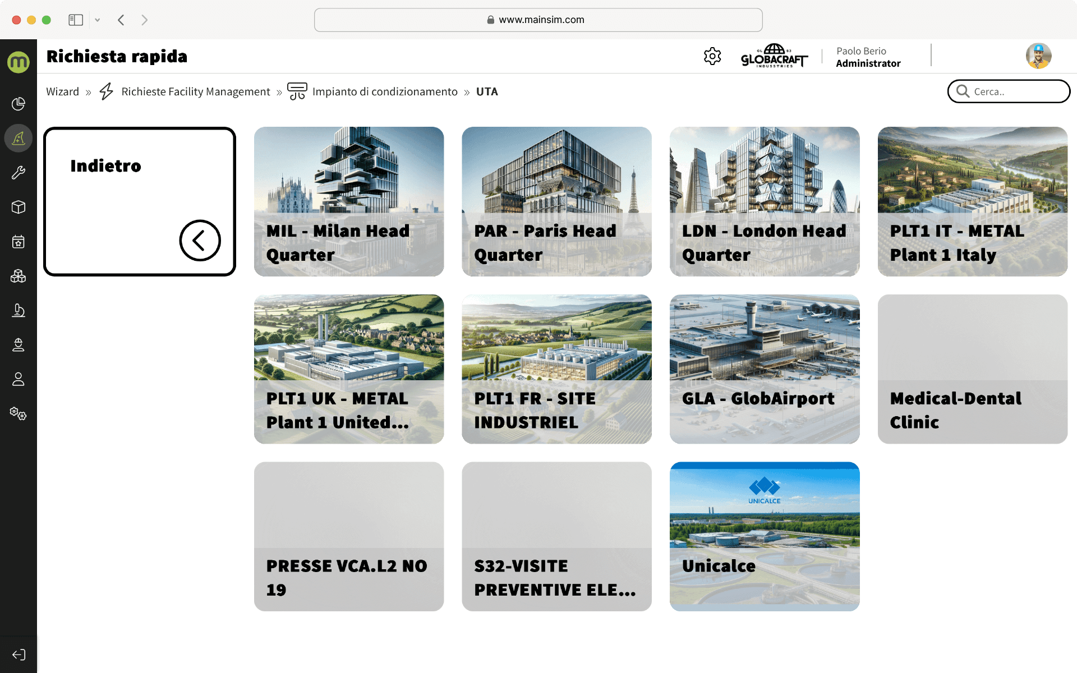Open the settings gear icon in header
The width and height of the screenshot is (1077, 673).
[712, 56]
